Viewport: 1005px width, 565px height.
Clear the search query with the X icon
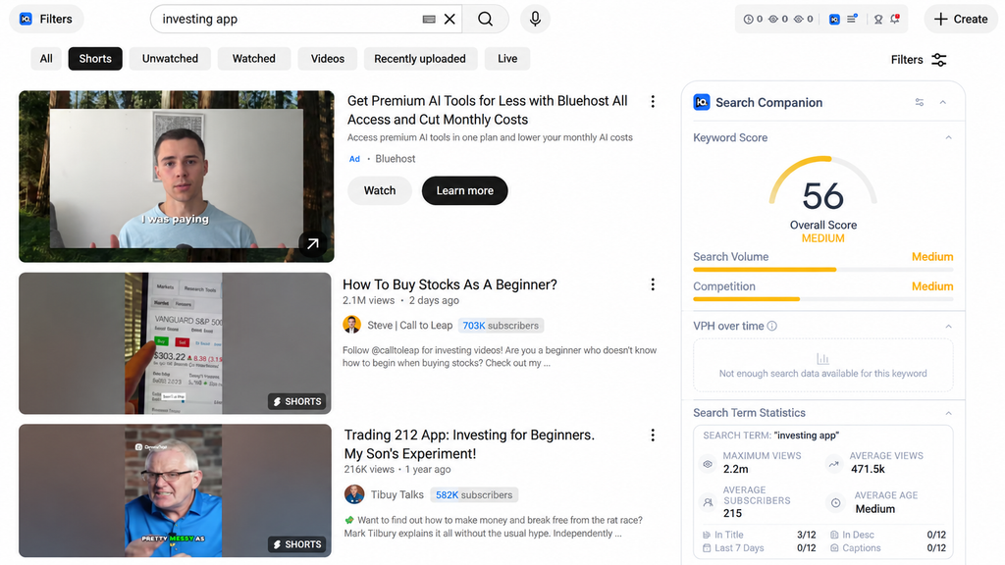point(450,20)
